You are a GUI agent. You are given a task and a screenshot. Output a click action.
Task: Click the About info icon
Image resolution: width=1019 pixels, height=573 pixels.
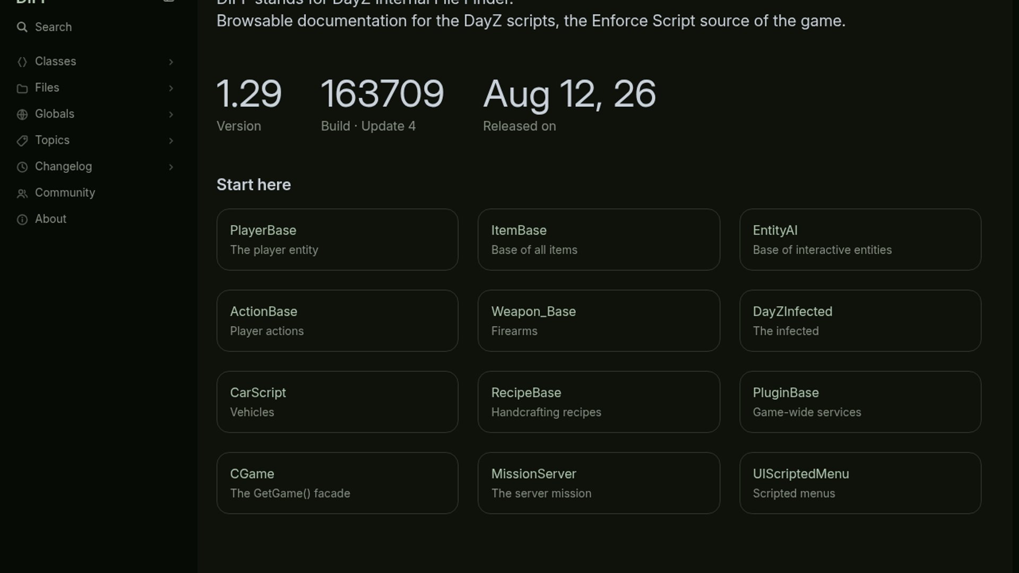(x=22, y=220)
